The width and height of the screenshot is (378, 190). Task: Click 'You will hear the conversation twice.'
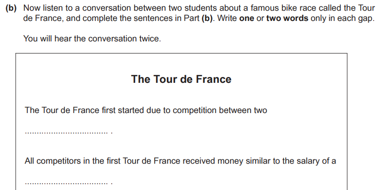[x=92, y=38]
